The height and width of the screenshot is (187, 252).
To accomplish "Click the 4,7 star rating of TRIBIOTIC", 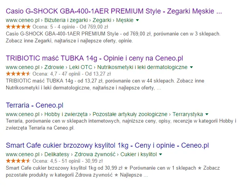I will [x=18, y=74].
